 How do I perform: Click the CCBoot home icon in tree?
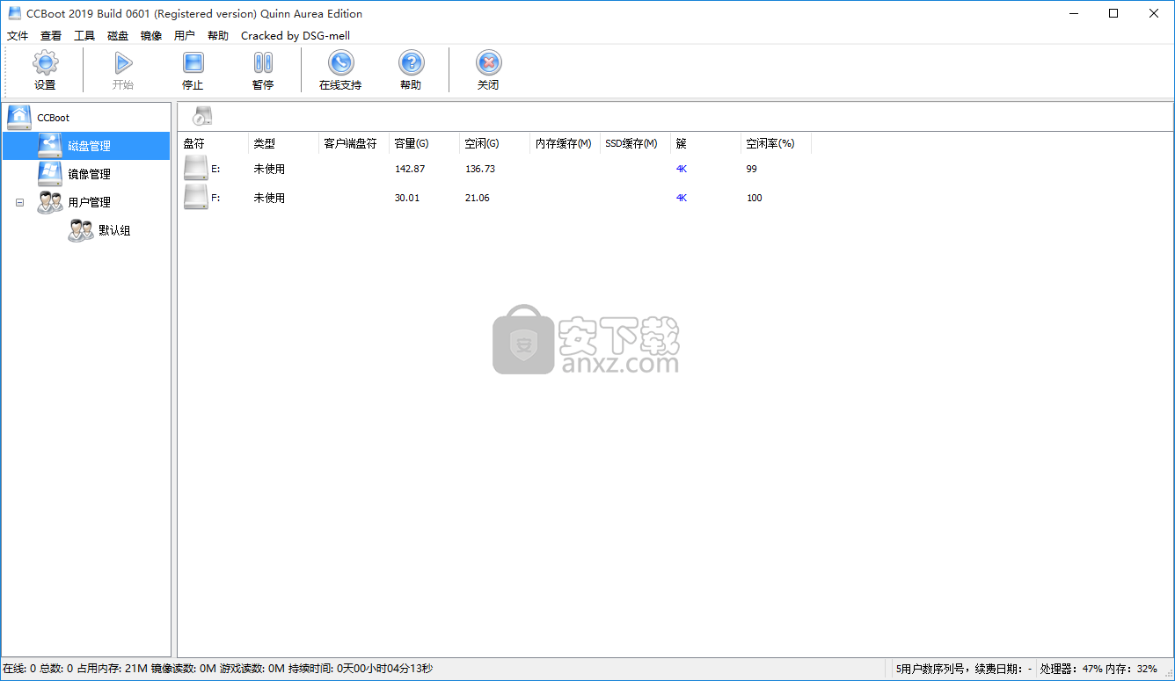tap(19, 117)
